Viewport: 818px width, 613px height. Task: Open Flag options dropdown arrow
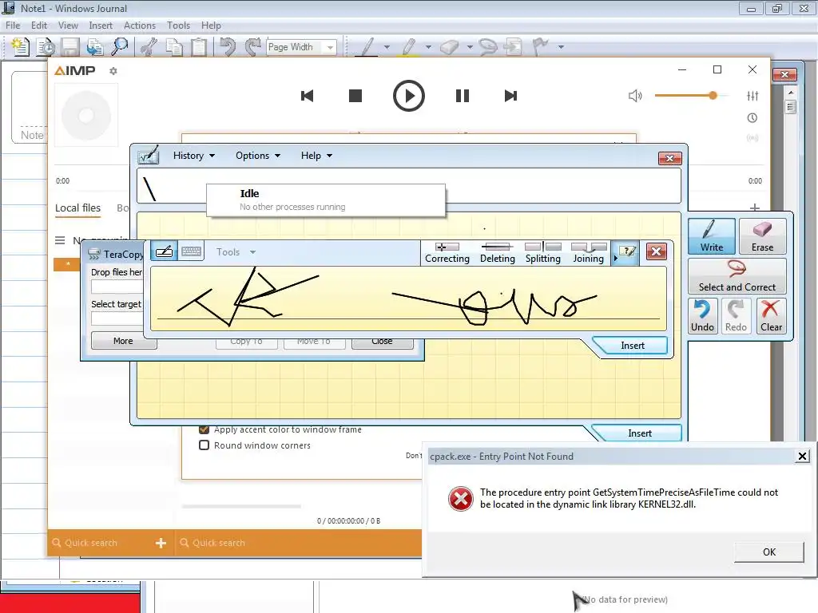click(561, 47)
